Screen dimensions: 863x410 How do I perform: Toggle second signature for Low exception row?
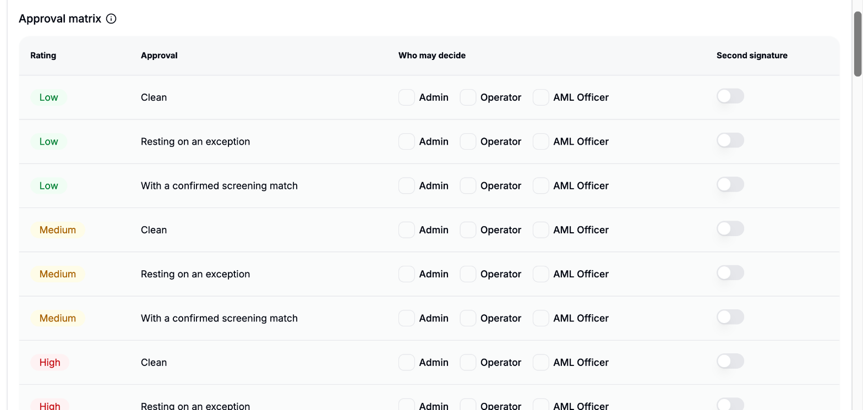pyautogui.click(x=730, y=140)
